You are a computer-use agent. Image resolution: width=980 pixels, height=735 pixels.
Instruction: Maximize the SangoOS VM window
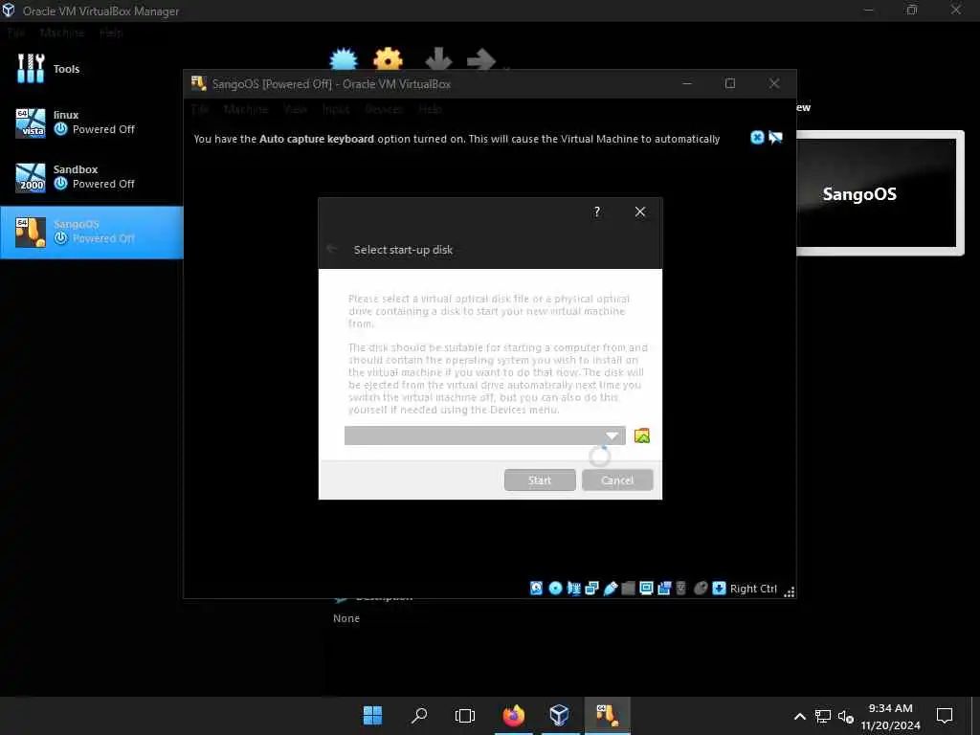730,83
